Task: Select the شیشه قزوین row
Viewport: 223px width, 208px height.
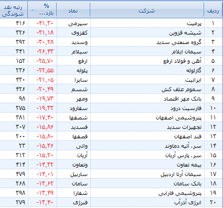Action: (111, 32)
